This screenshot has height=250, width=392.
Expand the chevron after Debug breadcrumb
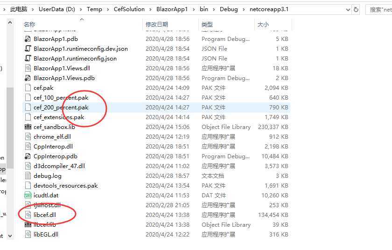244,9
